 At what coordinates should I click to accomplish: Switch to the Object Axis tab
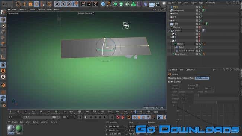[188, 78]
